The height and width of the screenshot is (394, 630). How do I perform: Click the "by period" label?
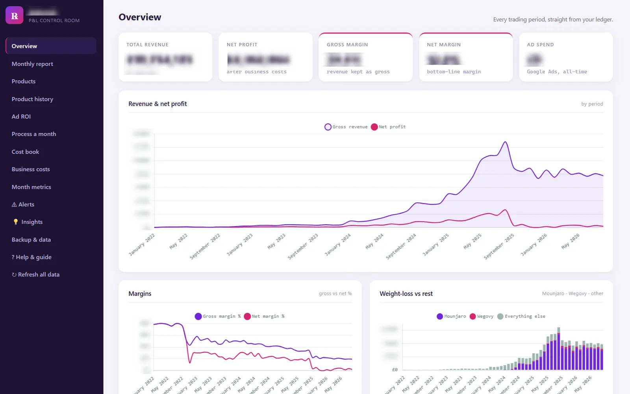[x=592, y=104]
